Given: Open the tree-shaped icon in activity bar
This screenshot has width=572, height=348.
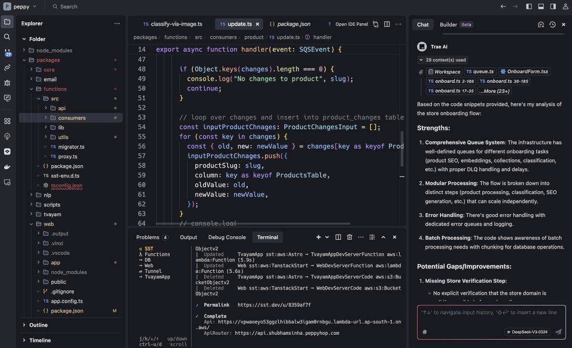Looking at the screenshot, I should [x=7, y=136].
